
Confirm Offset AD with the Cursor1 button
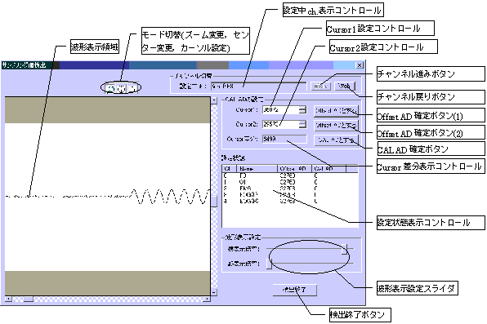tap(336, 110)
